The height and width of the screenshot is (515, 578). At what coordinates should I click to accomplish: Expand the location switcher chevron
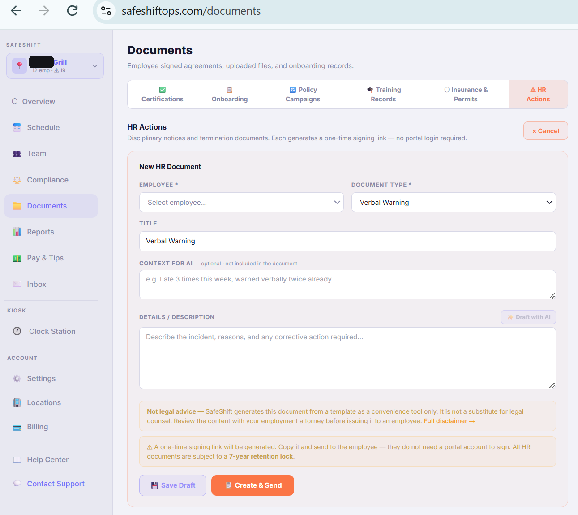[x=95, y=66]
